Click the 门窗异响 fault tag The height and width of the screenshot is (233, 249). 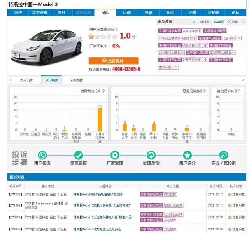click(220, 38)
